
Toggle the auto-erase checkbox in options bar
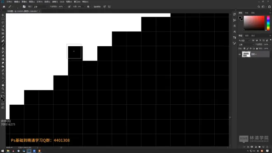92,7
